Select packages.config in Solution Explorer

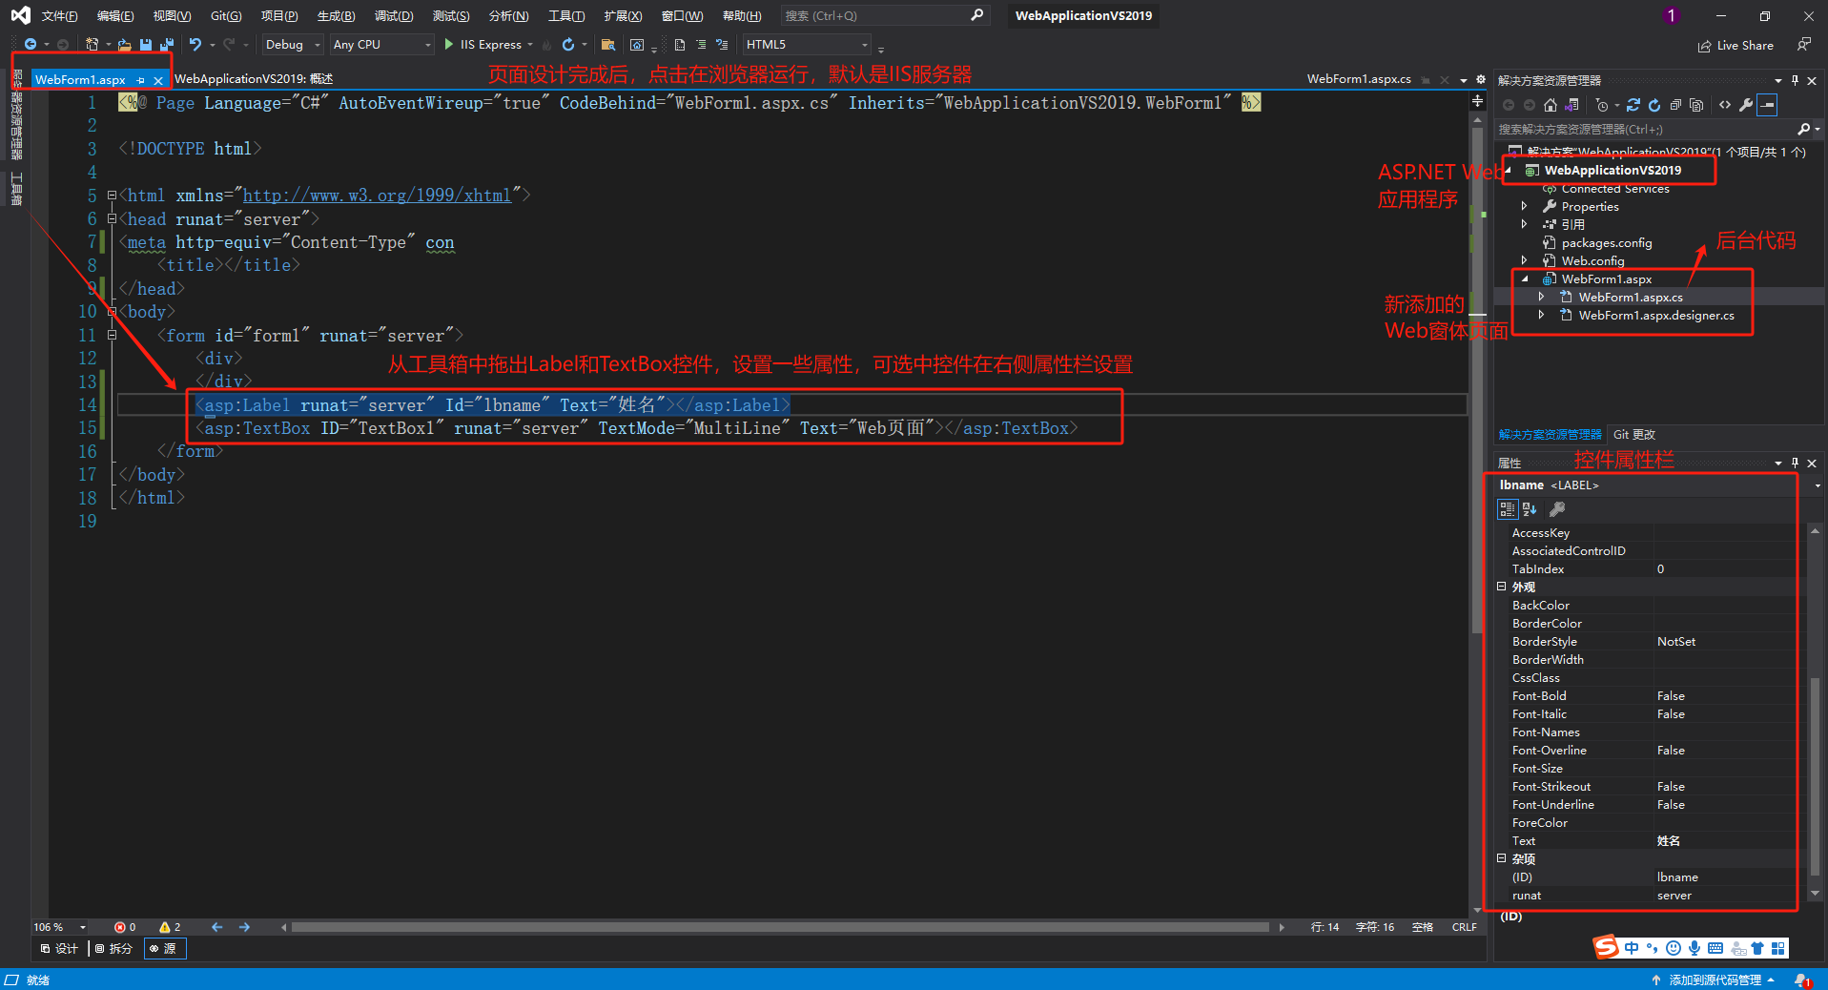click(x=1607, y=243)
